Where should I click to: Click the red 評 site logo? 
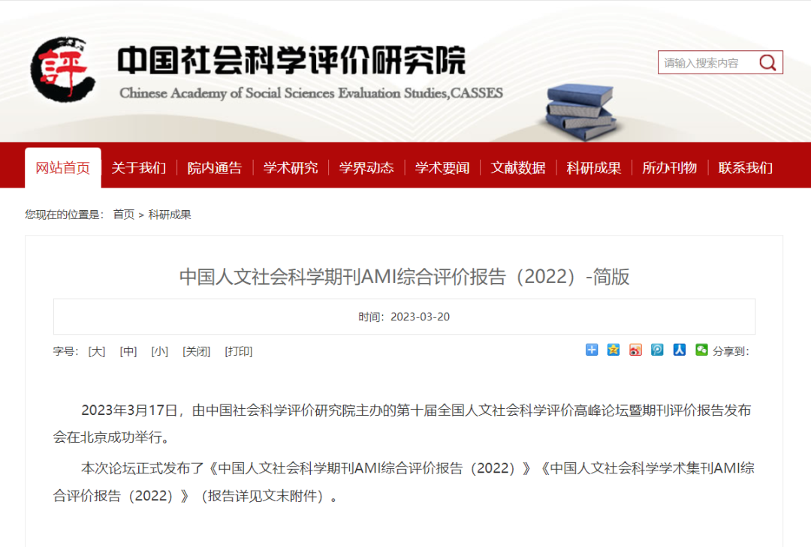pyautogui.click(x=62, y=69)
